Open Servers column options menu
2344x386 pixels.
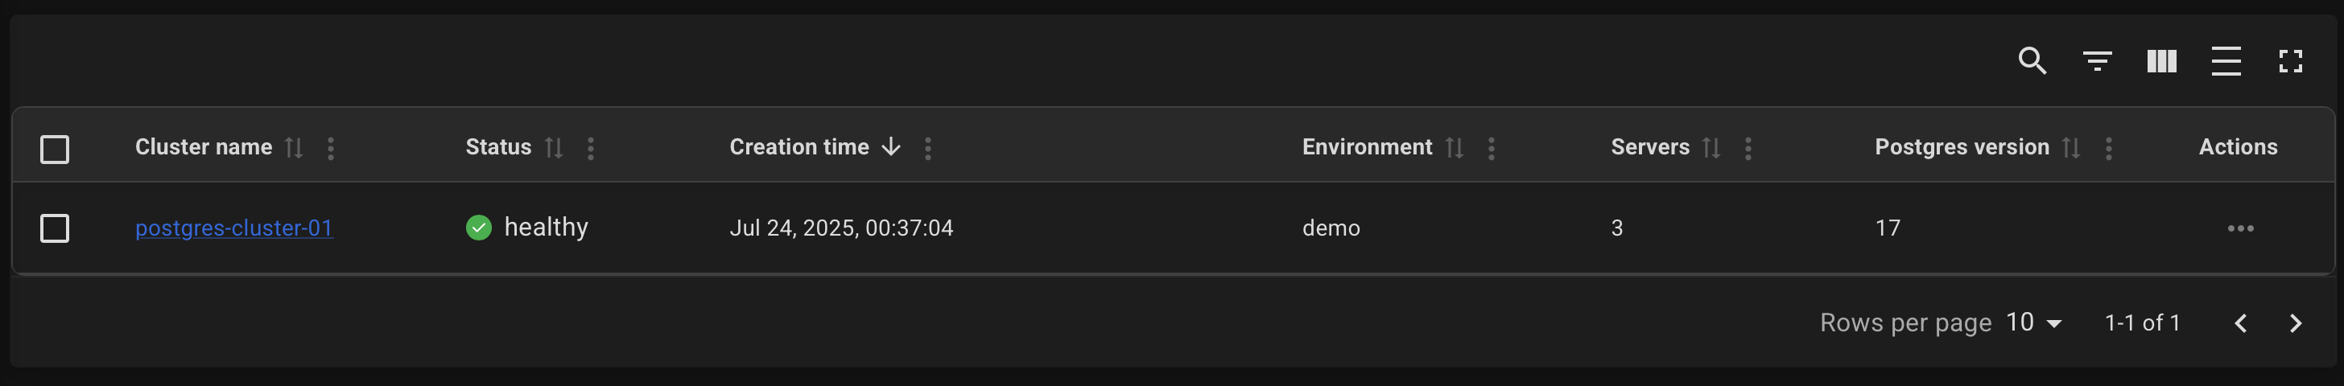(x=1747, y=148)
